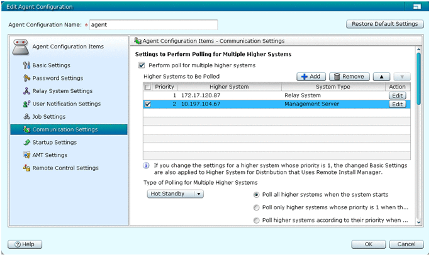431x257 pixels.
Task: Click the Remote Control Settings icon
Action: tap(26, 168)
